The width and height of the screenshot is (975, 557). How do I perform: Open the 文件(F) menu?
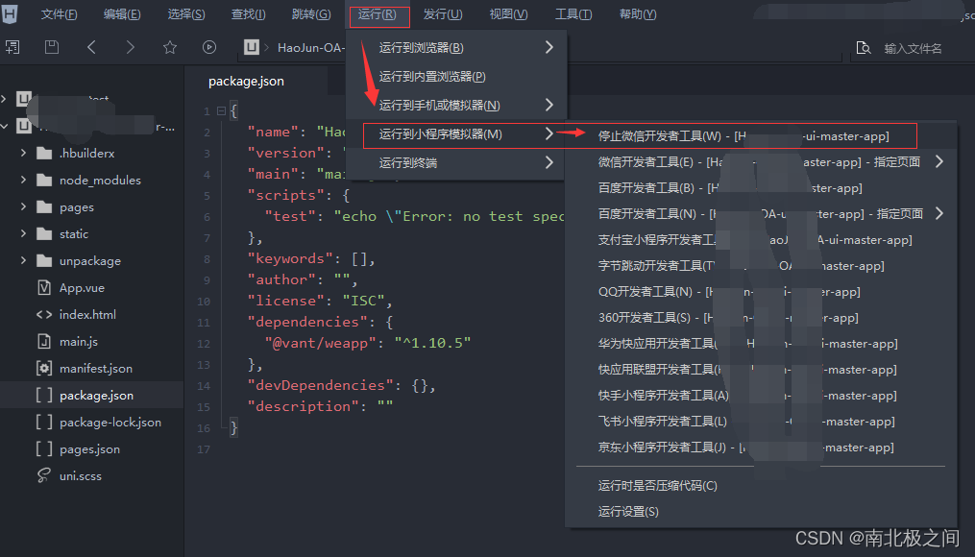(x=59, y=14)
